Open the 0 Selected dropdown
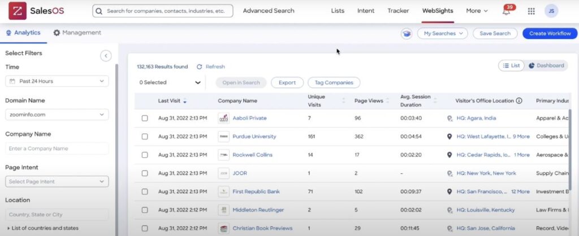This screenshot has width=579, height=236. click(170, 82)
